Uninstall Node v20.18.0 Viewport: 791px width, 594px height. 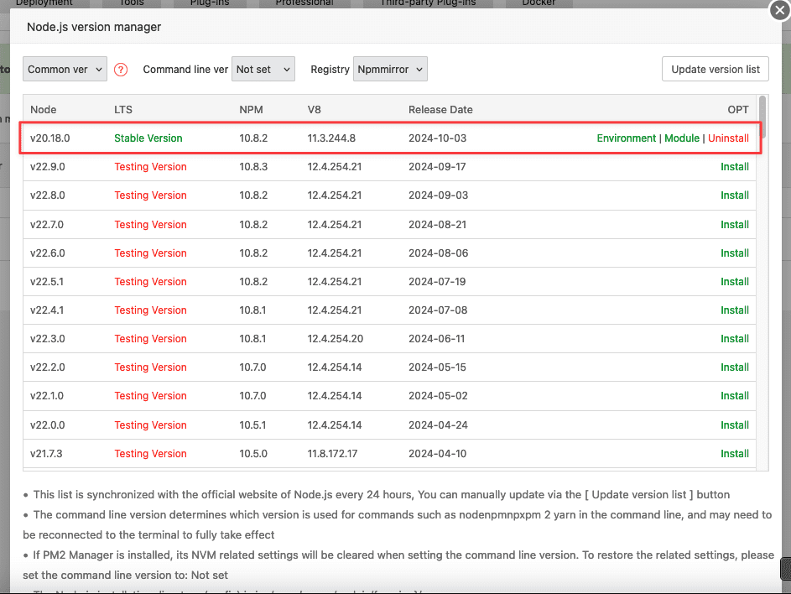pos(728,138)
